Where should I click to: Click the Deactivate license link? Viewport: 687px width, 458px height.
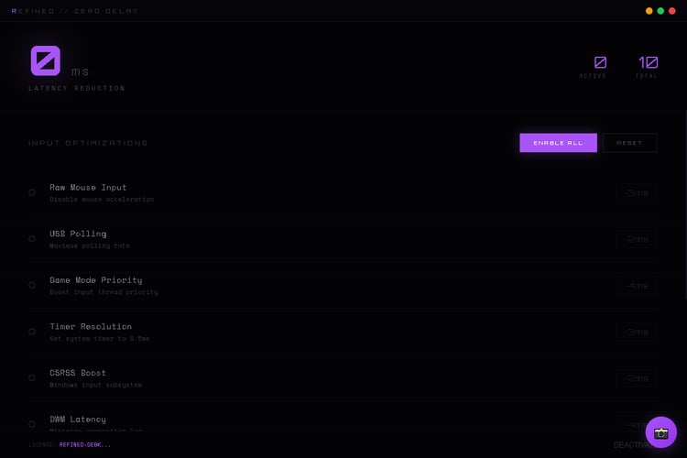pyautogui.click(x=635, y=445)
